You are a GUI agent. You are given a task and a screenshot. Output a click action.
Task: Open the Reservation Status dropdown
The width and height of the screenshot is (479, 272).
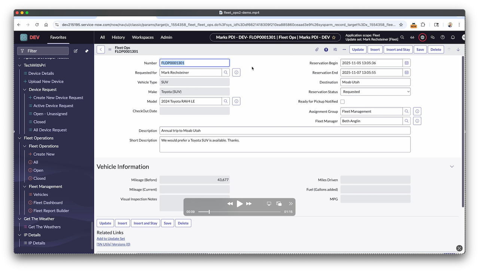(x=375, y=92)
